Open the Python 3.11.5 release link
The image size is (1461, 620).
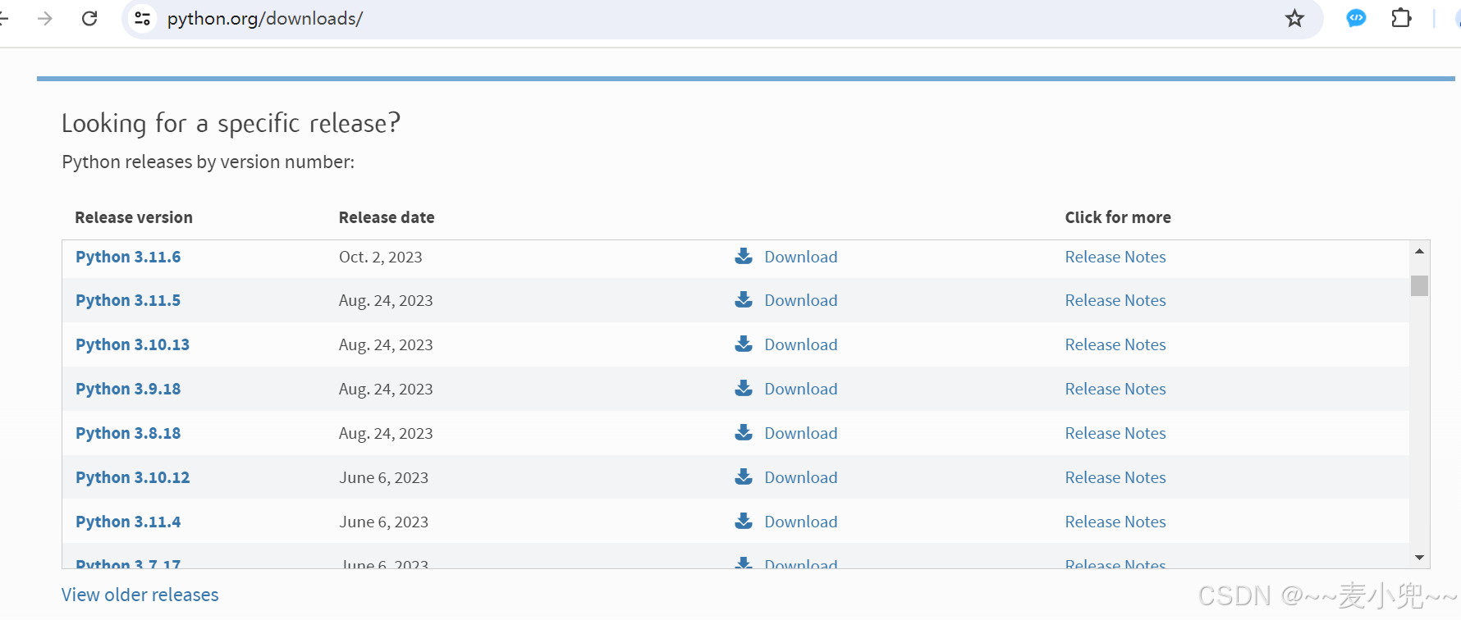[128, 300]
